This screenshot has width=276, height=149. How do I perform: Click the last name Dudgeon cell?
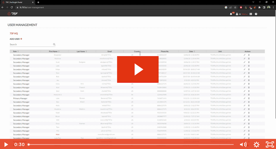(82, 62)
